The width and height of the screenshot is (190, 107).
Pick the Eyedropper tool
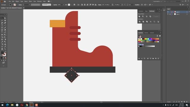pos(2,42)
